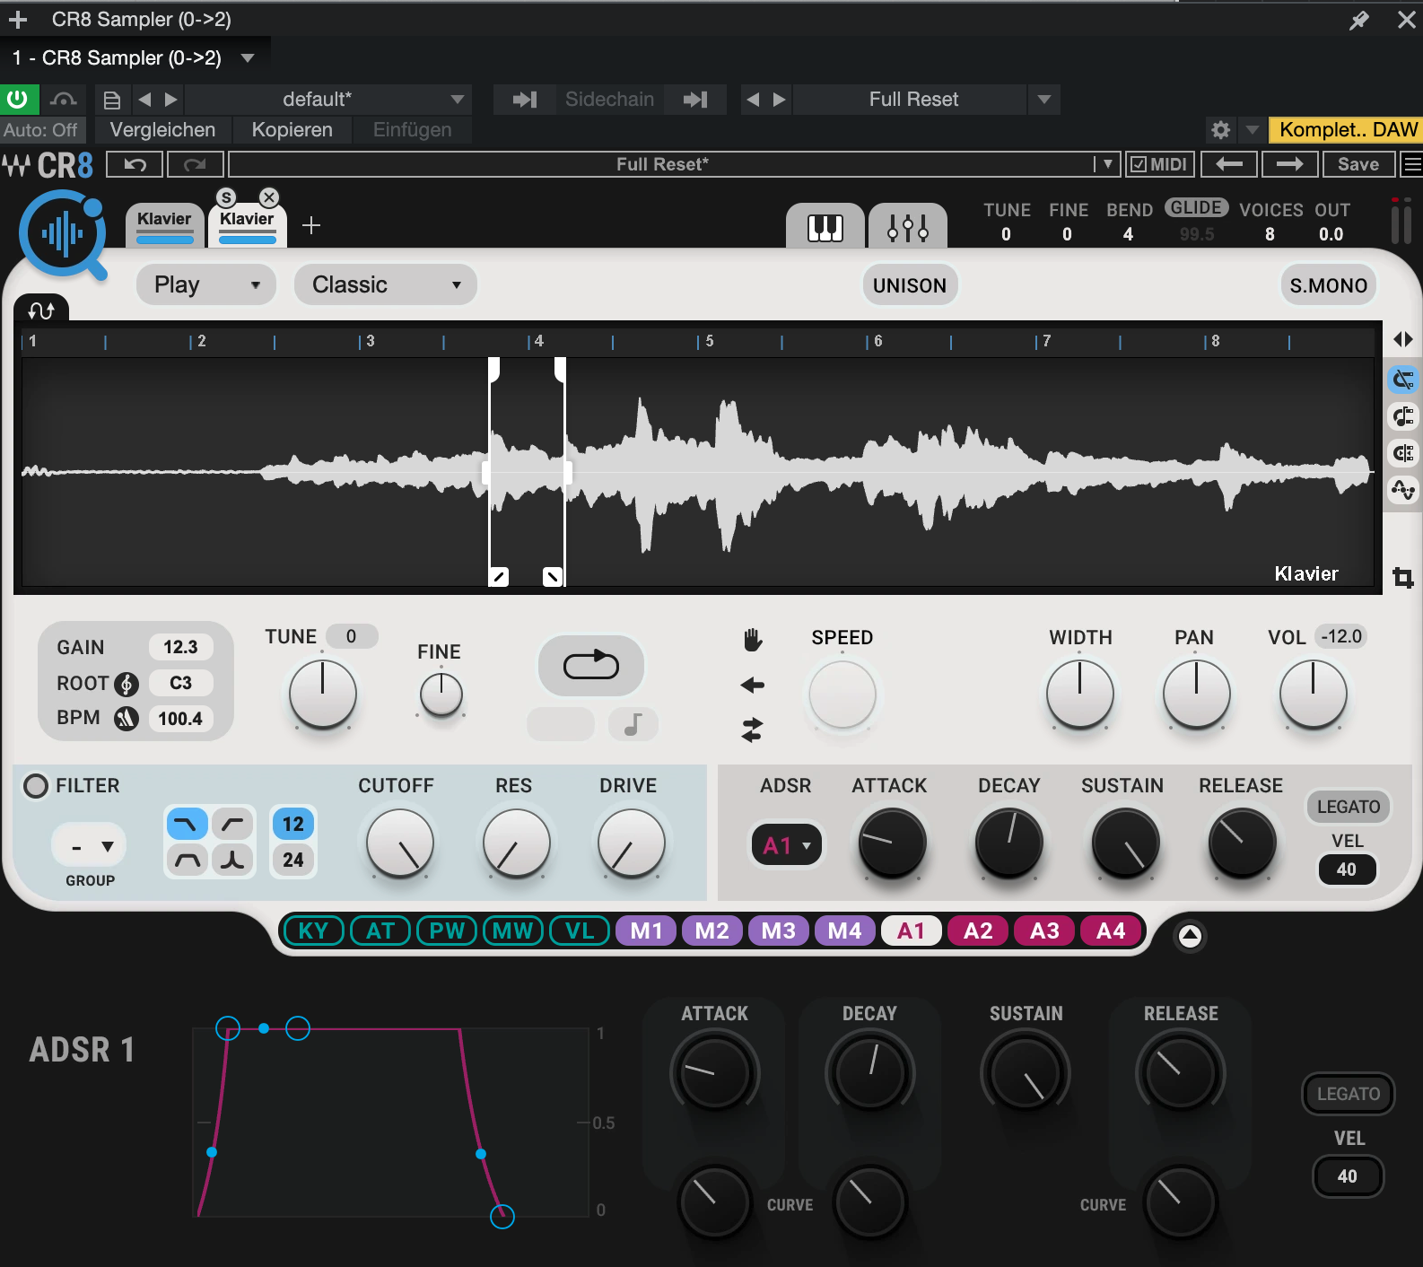Screen dimensions: 1423x1267
Task: Click the GAIN value field 12.3
Action: [180, 647]
